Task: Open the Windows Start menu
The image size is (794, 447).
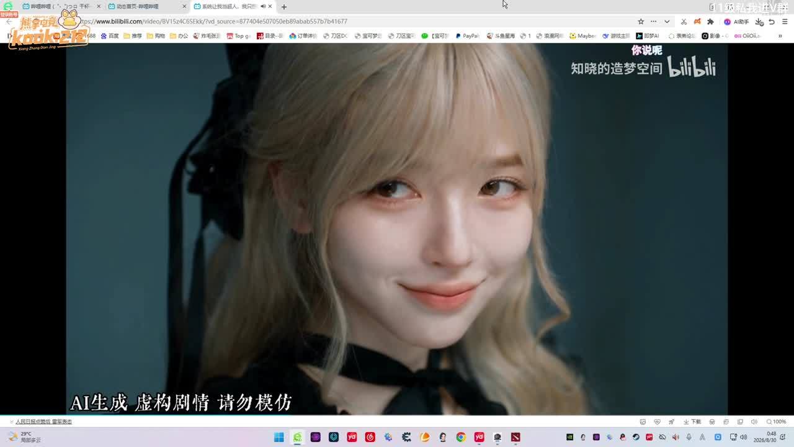Action: tap(279, 437)
